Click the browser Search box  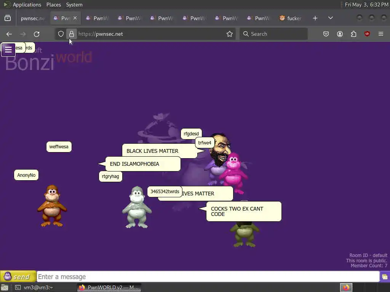coord(273,34)
